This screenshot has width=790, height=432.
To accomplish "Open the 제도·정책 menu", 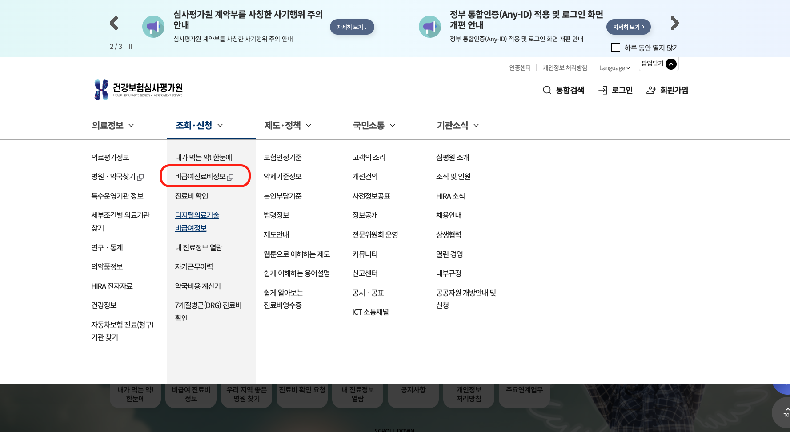I will [x=283, y=126].
